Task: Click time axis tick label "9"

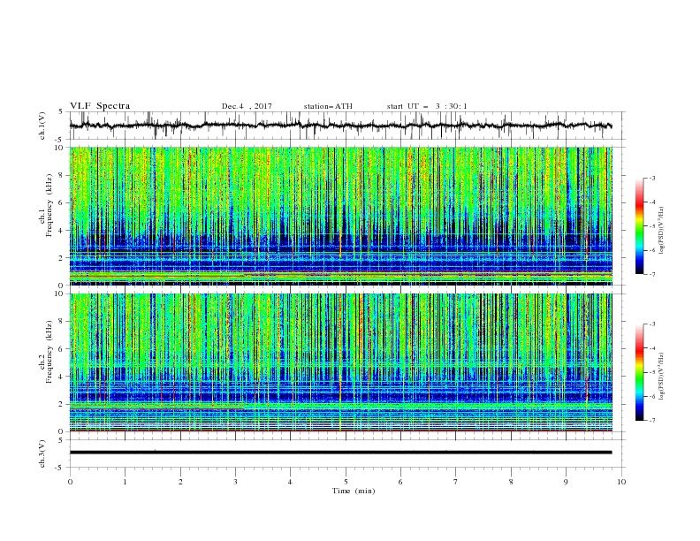Action: coord(566,482)
